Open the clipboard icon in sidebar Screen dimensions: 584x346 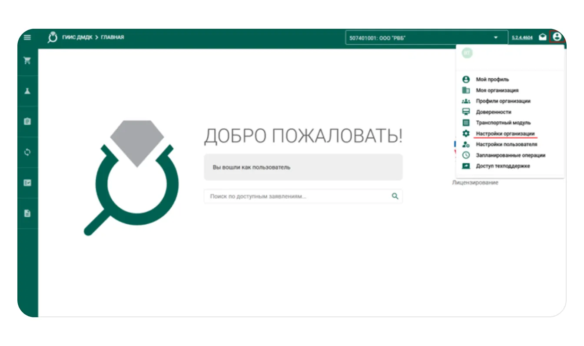tap(27, 122)
